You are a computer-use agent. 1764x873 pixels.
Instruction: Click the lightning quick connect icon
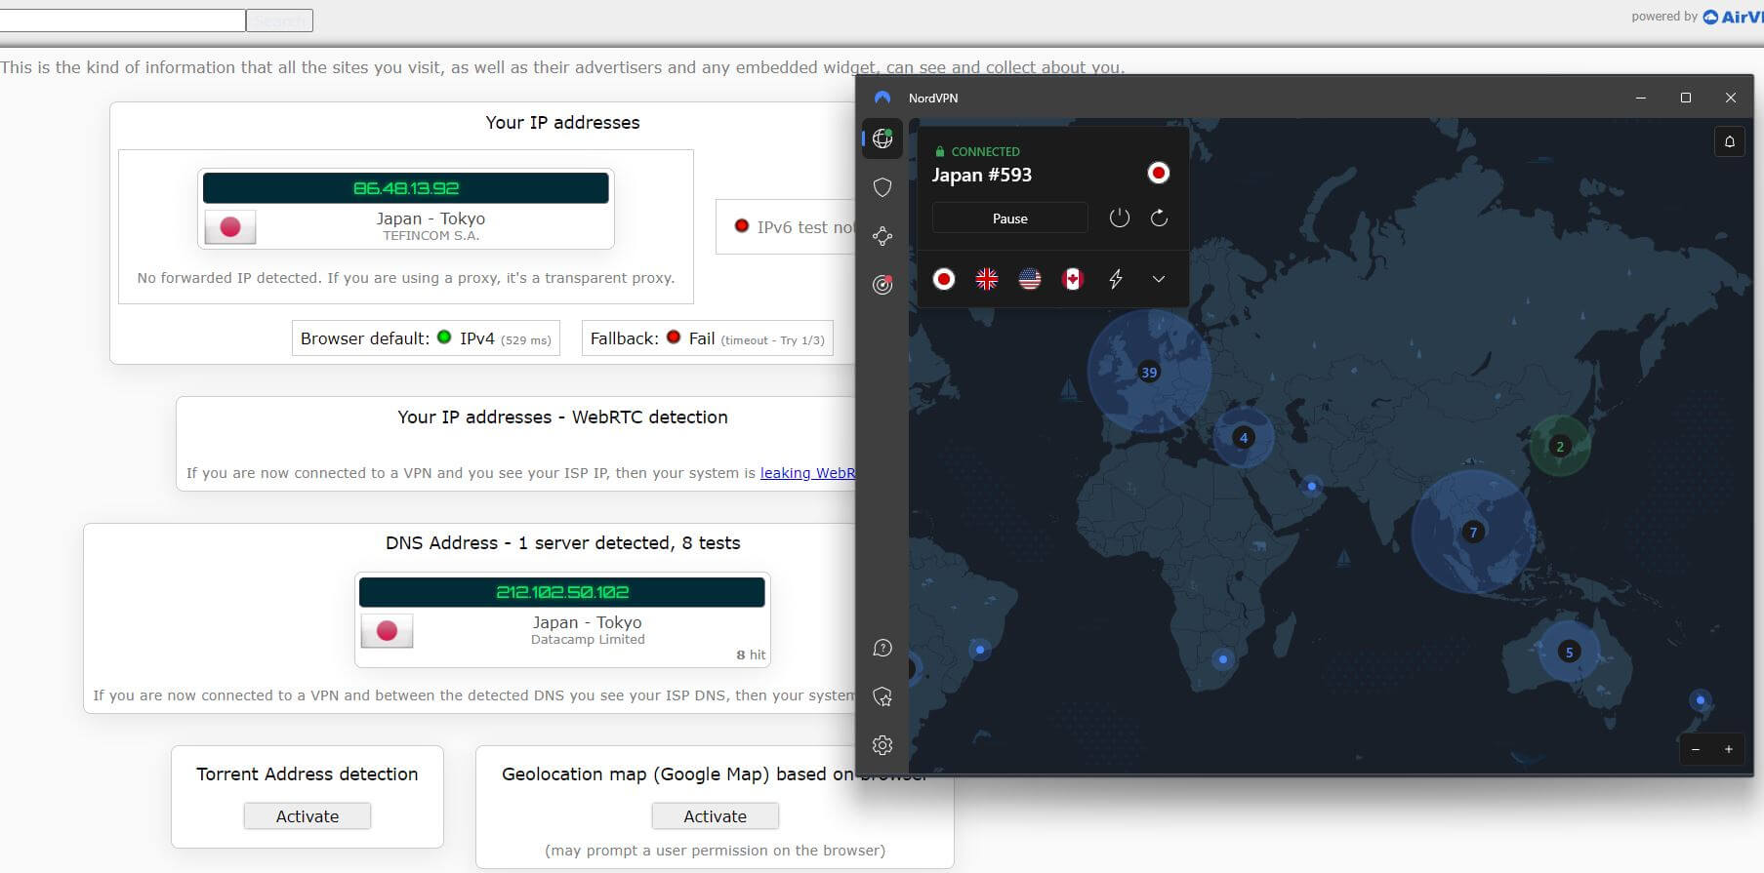point(1116,279)
